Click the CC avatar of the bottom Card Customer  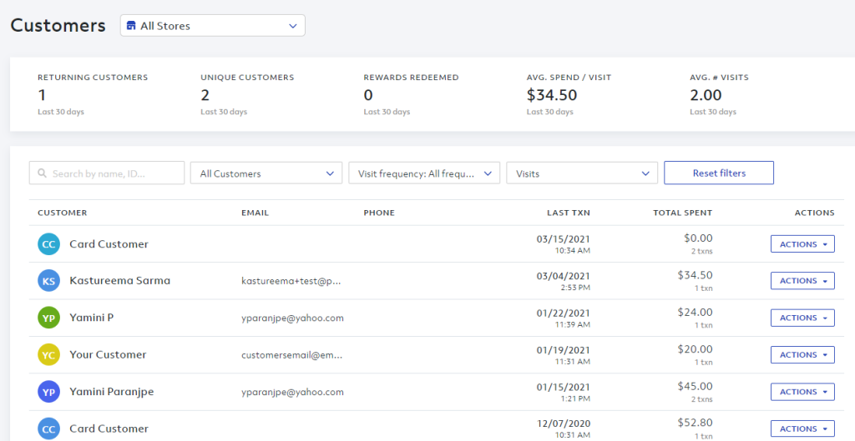click(48, 429)
